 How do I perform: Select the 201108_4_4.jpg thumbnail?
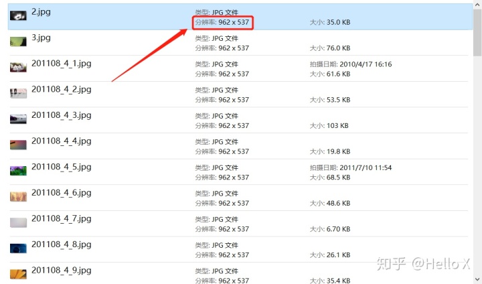pos(18,145)
